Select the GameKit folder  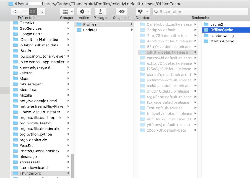click(x=41, y=23)
